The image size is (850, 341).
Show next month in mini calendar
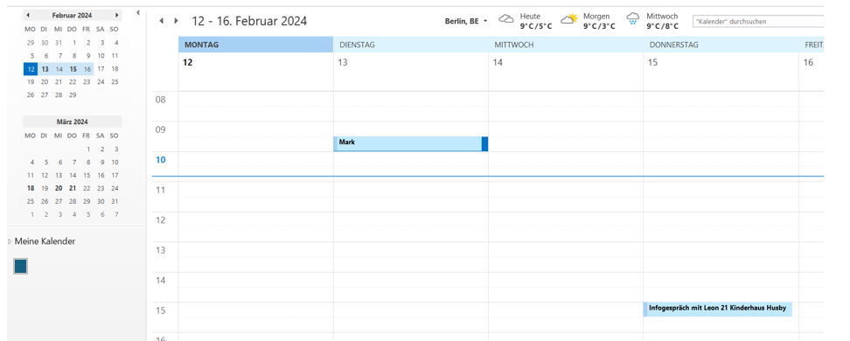pyautogui.click(x=116, y=15)
